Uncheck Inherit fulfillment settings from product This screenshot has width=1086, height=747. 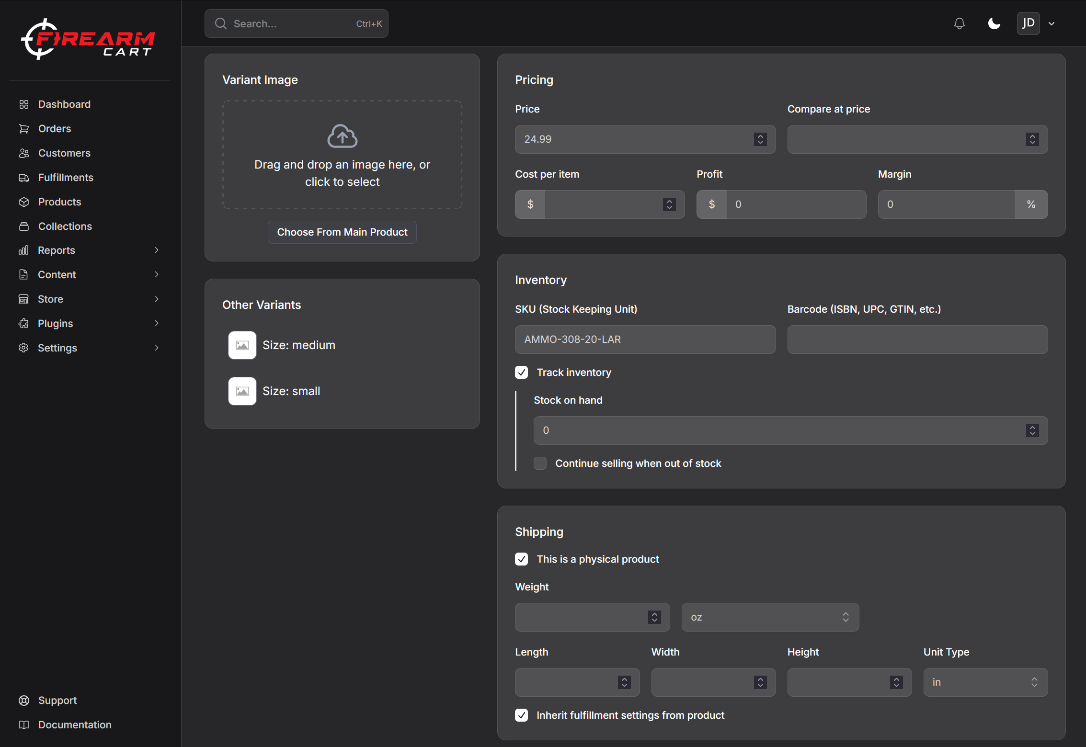(x=522, y=715)
